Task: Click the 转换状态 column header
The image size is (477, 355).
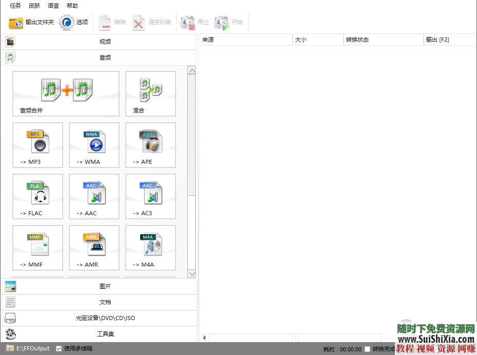Action: 383,40
